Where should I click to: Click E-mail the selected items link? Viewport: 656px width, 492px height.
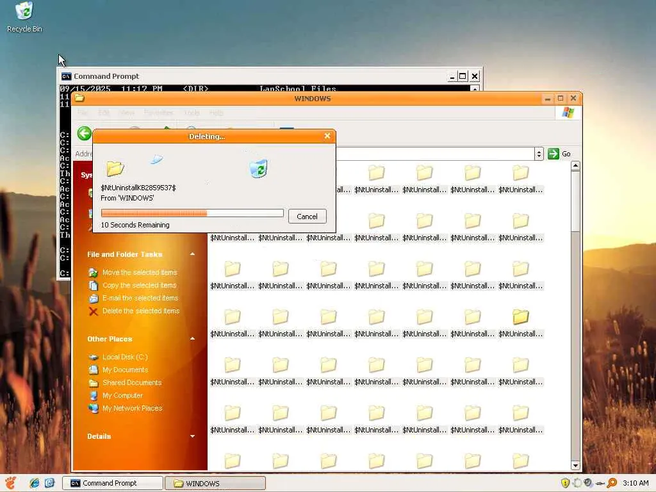[140, 299]
